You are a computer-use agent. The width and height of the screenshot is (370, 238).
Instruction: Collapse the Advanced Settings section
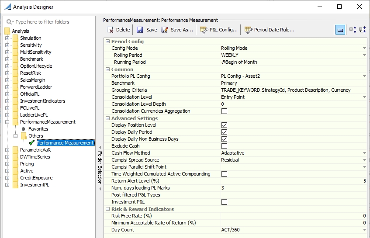[x=107, y=118]
